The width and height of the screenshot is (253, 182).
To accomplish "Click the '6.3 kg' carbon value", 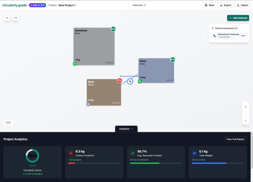I will coord(80,152).
